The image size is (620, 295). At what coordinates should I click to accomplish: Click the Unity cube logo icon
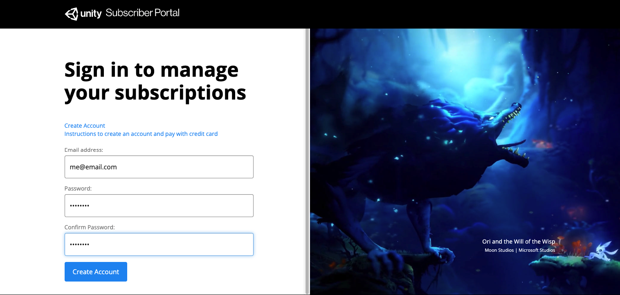pos(71,13)
